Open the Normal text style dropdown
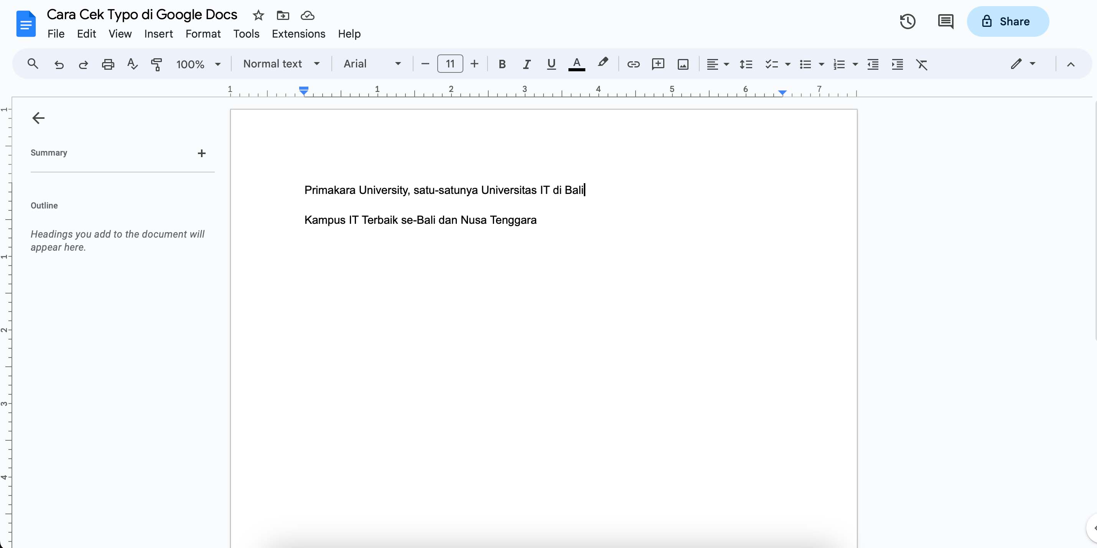Viewport: 1097px width, 548px height. [282, 64]
